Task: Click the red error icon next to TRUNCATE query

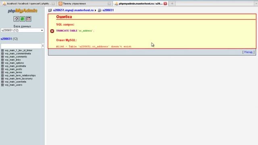Action: 52,31
